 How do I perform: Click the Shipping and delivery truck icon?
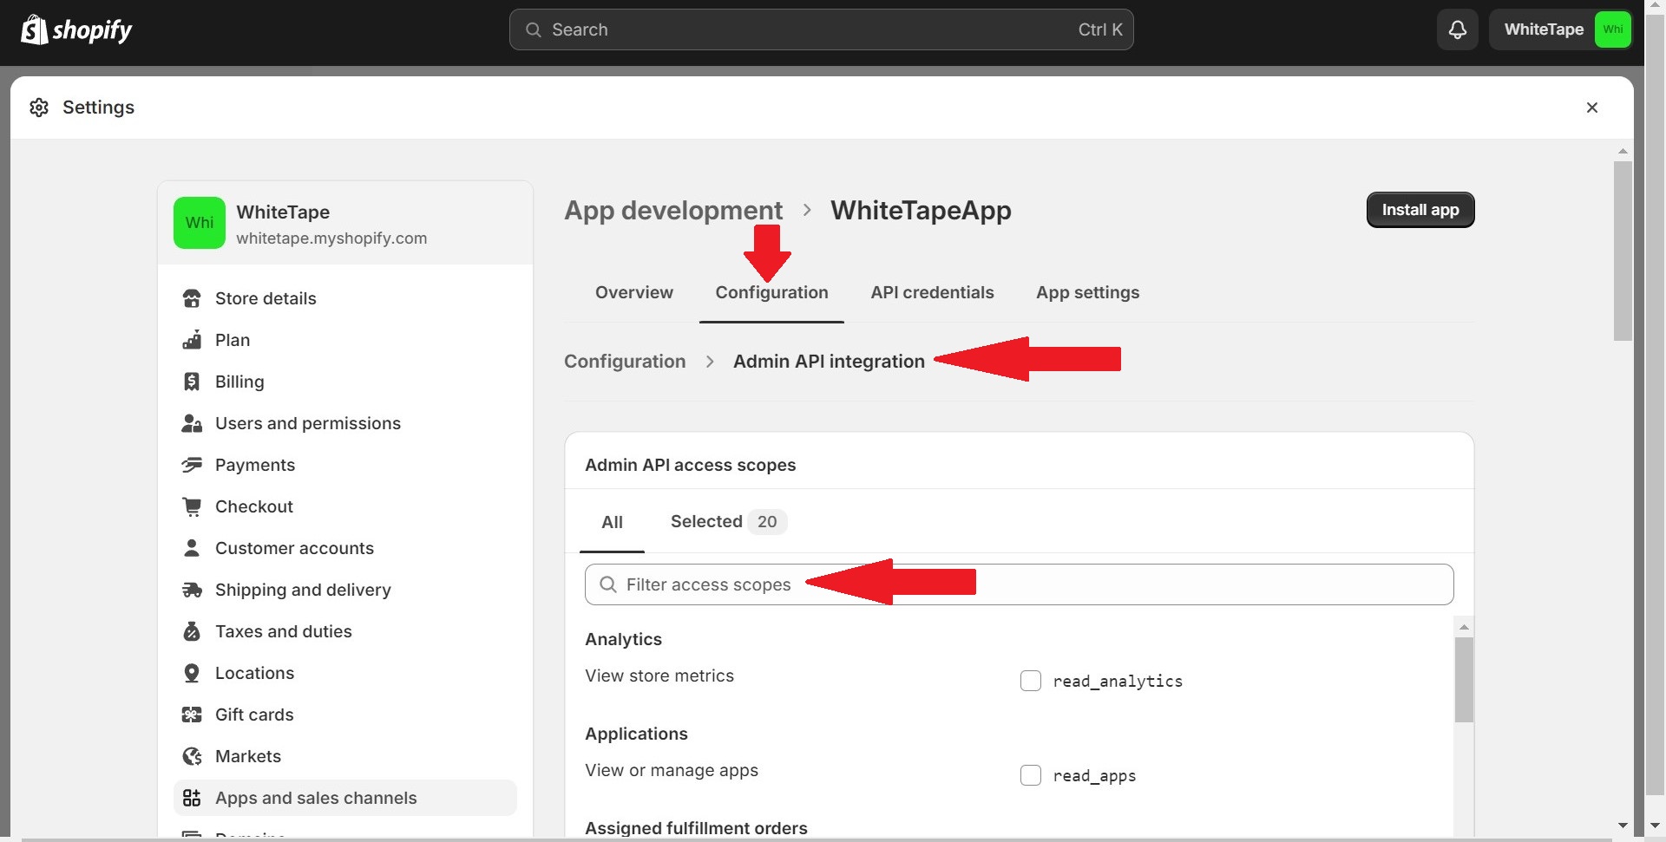pyautogui.click(x=192, y=590)
